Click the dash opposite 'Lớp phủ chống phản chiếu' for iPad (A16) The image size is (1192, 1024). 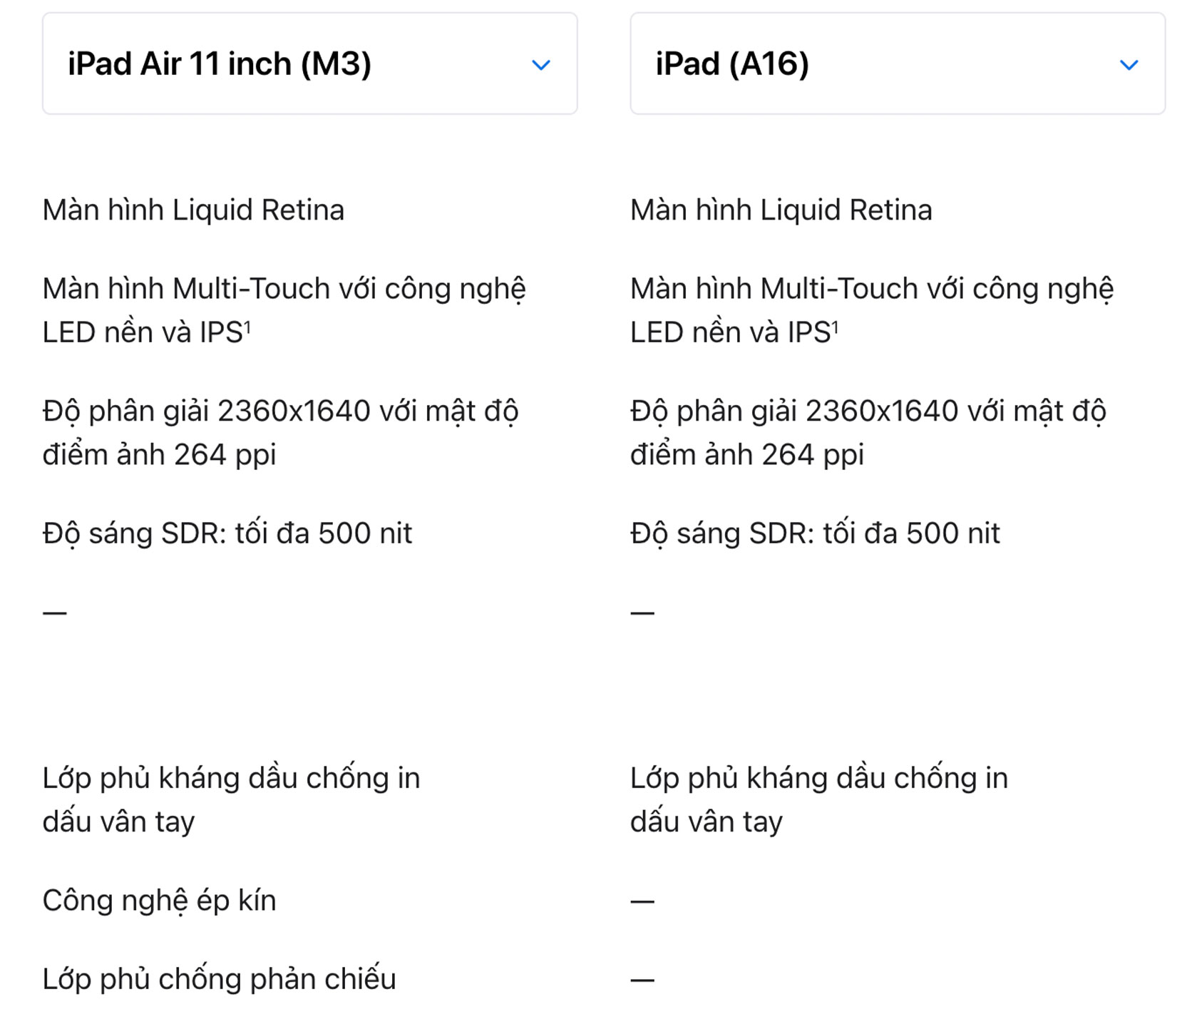pyautogui.click(x=642, y=980)
